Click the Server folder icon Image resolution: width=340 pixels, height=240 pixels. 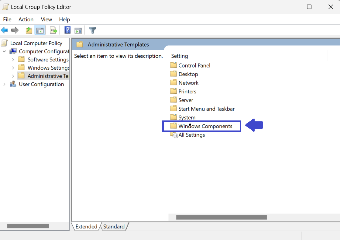coord(173,100)
